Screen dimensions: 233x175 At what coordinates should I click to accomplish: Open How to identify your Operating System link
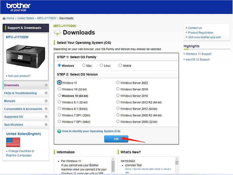point(91,131)
